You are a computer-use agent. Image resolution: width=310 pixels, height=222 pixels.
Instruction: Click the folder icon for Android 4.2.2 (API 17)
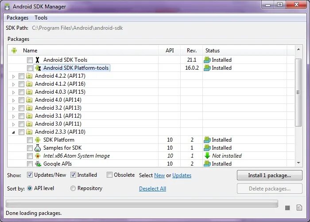coord(29,76)
